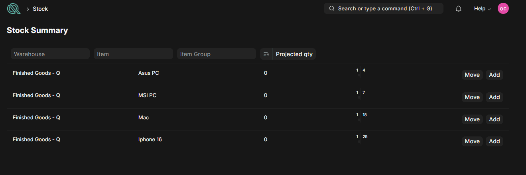Screen dimensions: 526x175
Task: Click the command search bar
Action: 384,8
